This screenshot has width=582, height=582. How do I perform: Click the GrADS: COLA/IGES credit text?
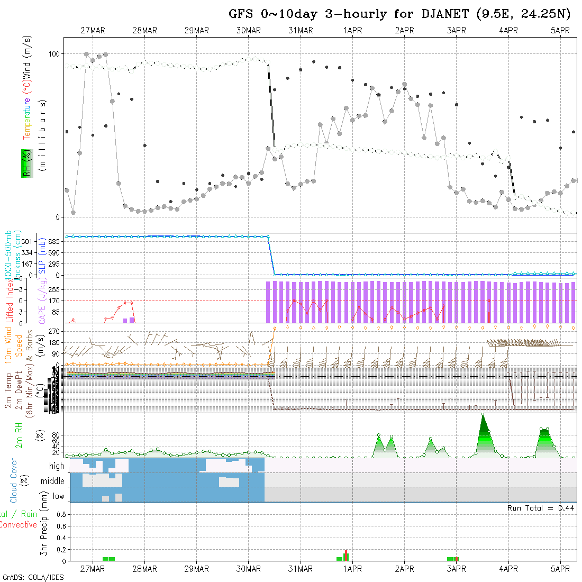tap(33, 577)
